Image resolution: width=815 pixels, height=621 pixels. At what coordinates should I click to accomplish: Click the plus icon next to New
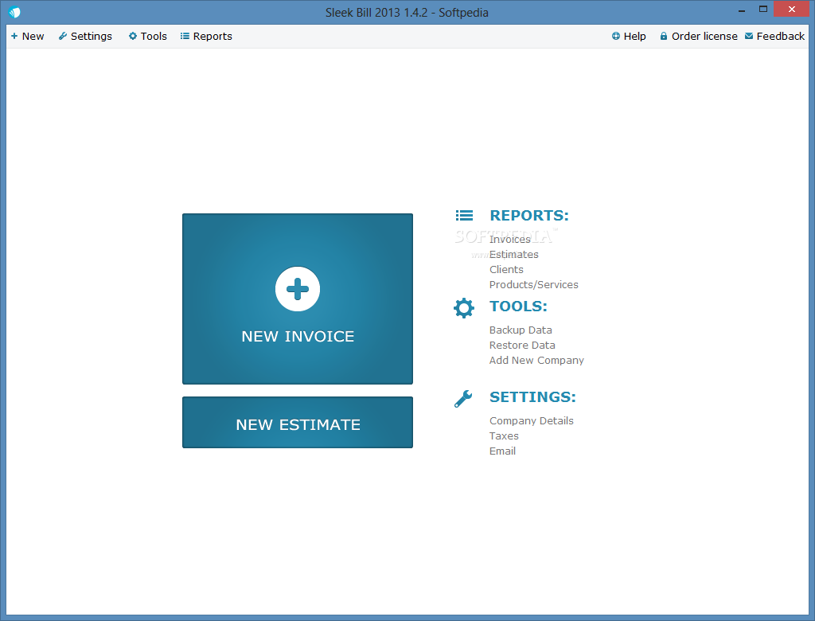pos(14,36)
